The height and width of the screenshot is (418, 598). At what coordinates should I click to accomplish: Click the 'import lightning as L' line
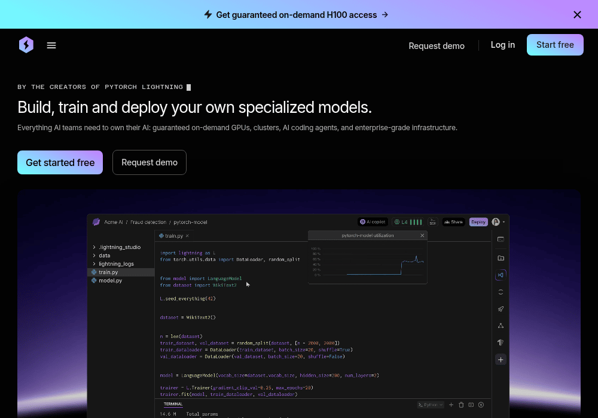point(188,253)
